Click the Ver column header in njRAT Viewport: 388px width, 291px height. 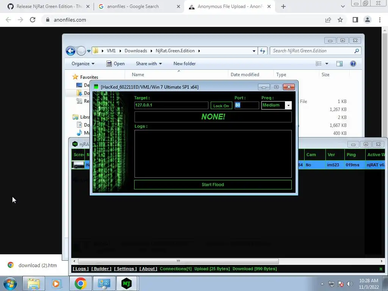(335, 155)
